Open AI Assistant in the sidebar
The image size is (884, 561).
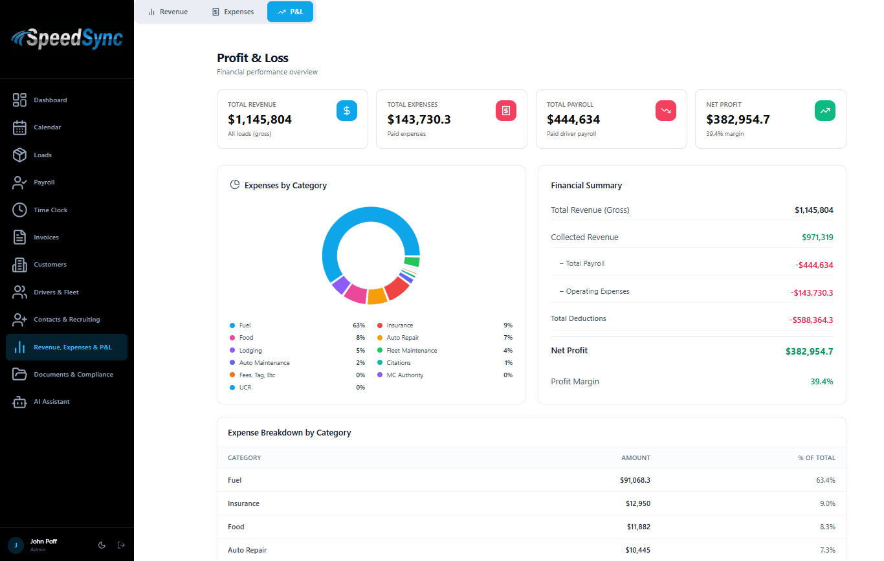pos(67,402)
